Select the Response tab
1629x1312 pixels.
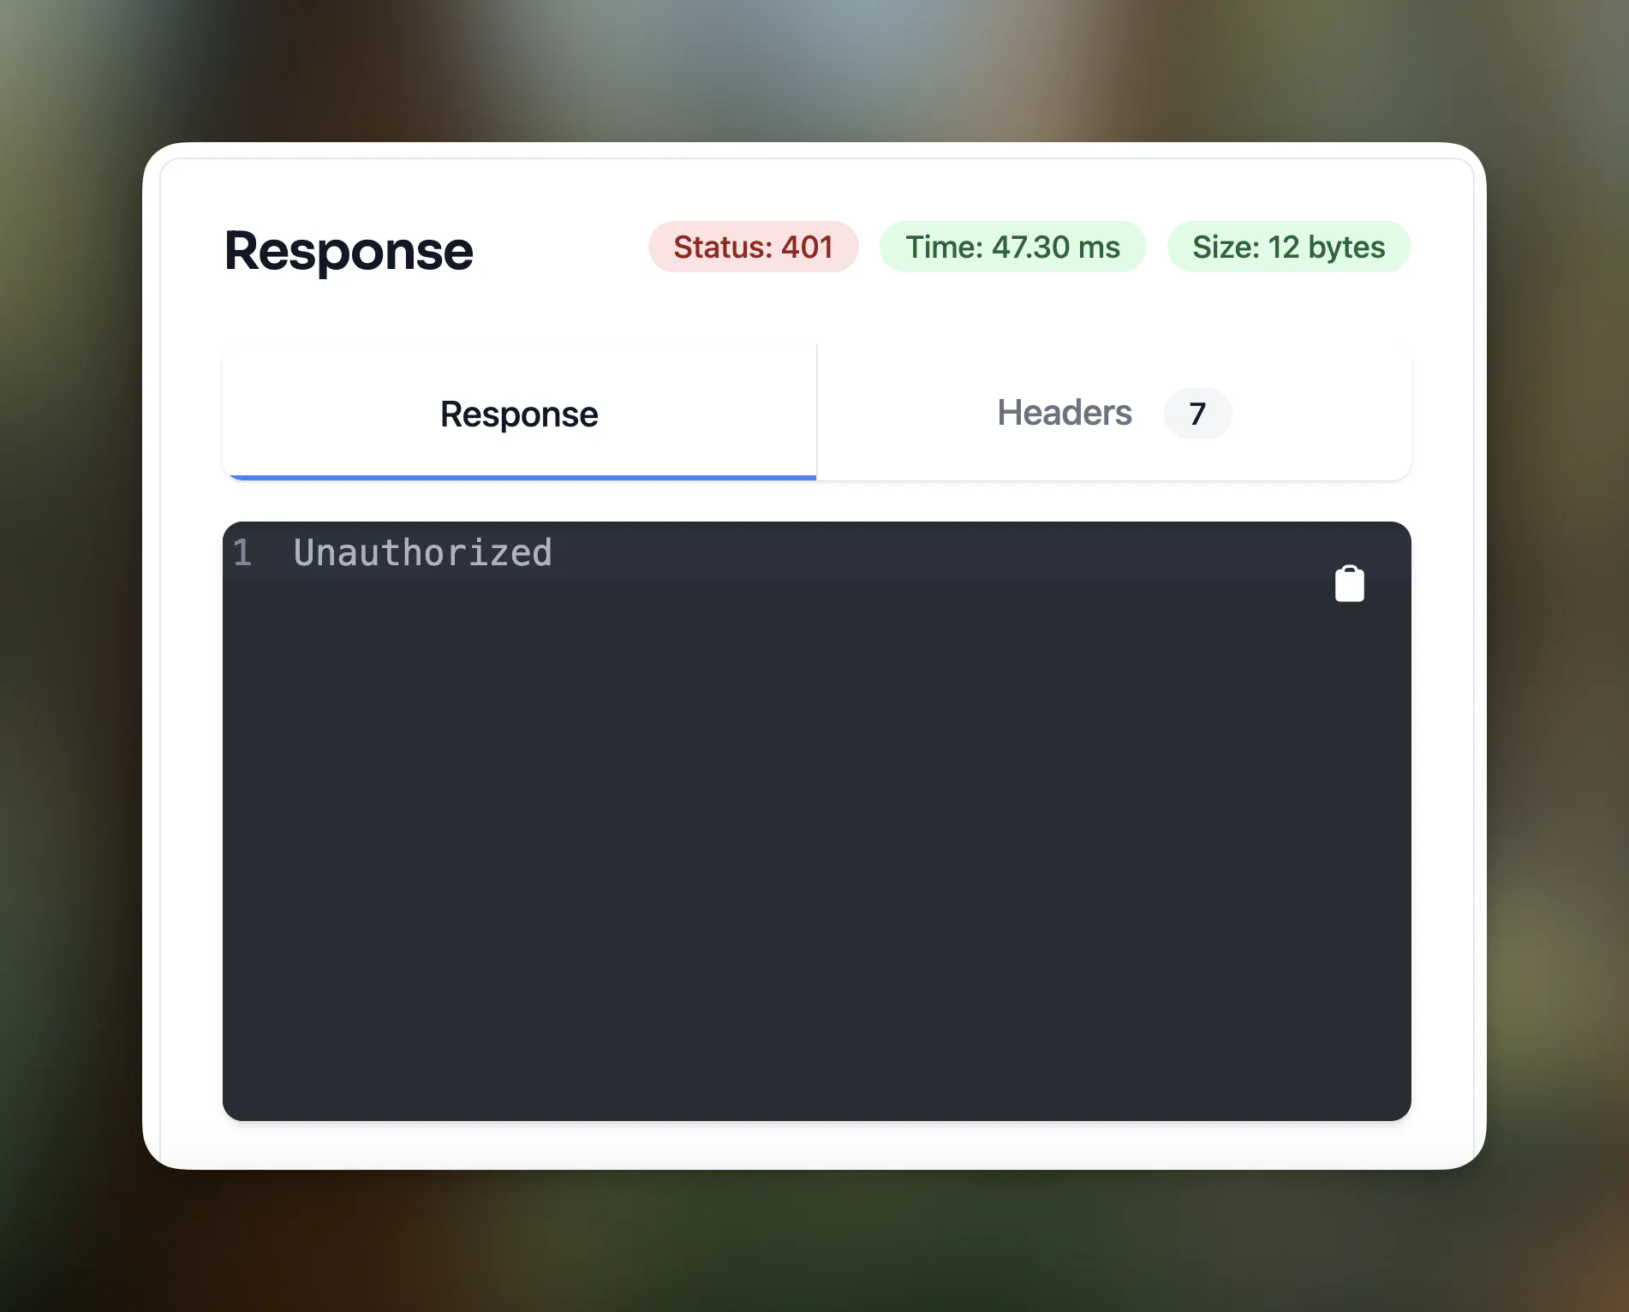pos(519,413)
